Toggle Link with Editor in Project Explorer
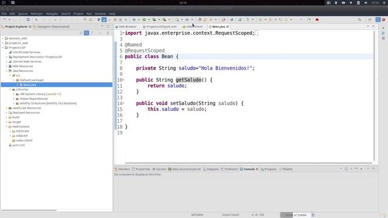The height and width of the screenshot is (218, 388). coord(86,33)
